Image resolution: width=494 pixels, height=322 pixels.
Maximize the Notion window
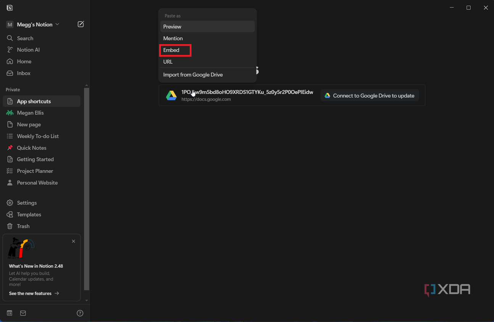tap(468, 8)
